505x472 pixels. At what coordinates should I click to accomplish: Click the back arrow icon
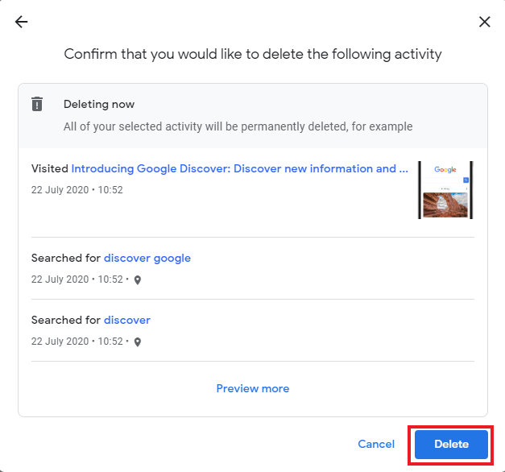point(21,22)
